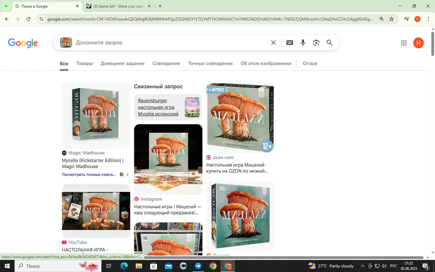Switch to Домашнее задание tab

click(122, 63)
